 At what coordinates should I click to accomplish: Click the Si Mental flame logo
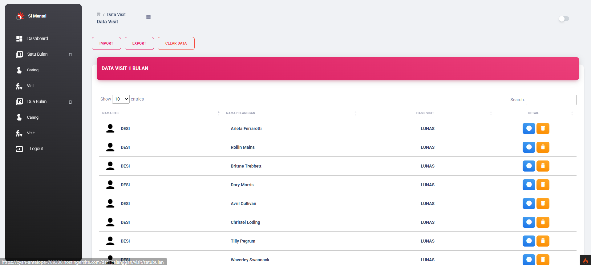coord(20,16)
